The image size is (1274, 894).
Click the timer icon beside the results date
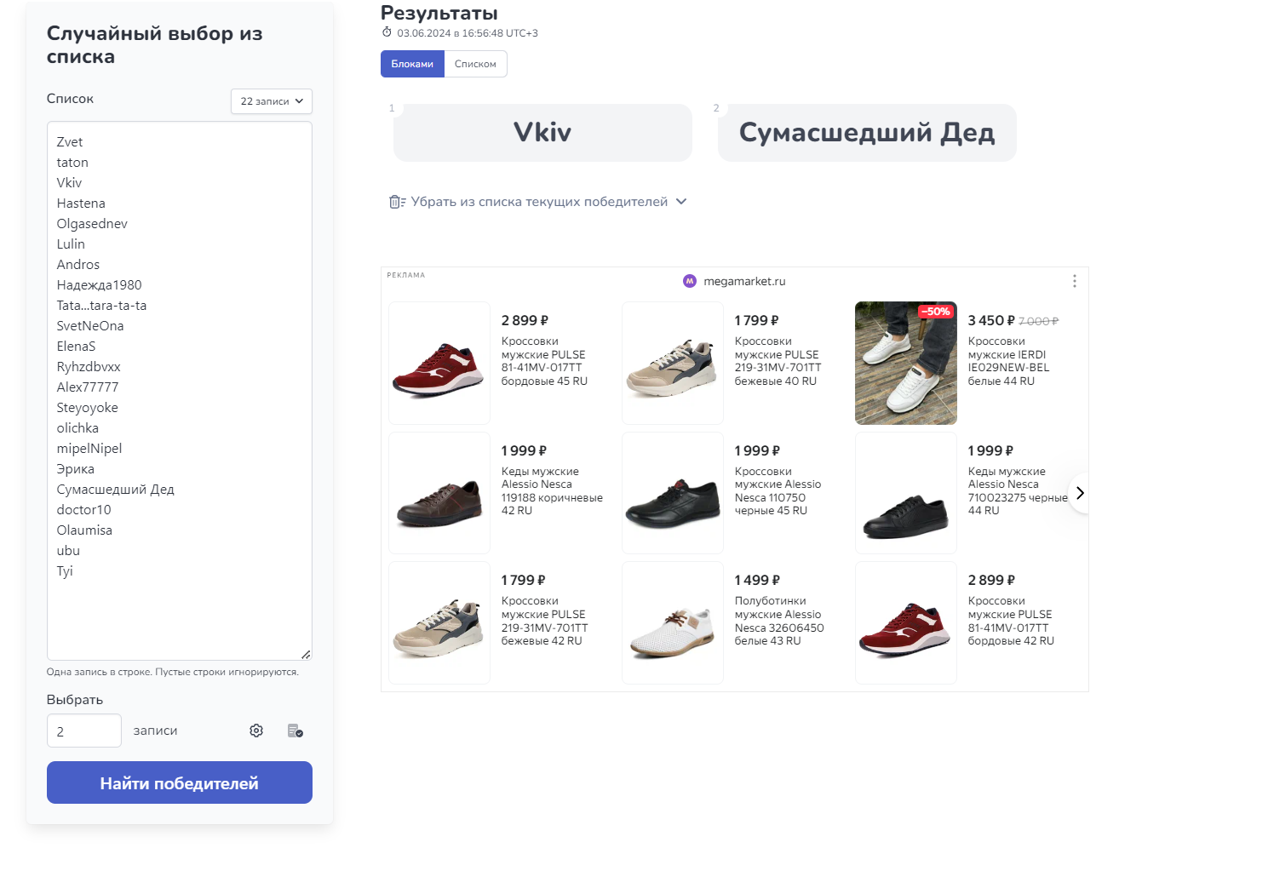(387, 32)
